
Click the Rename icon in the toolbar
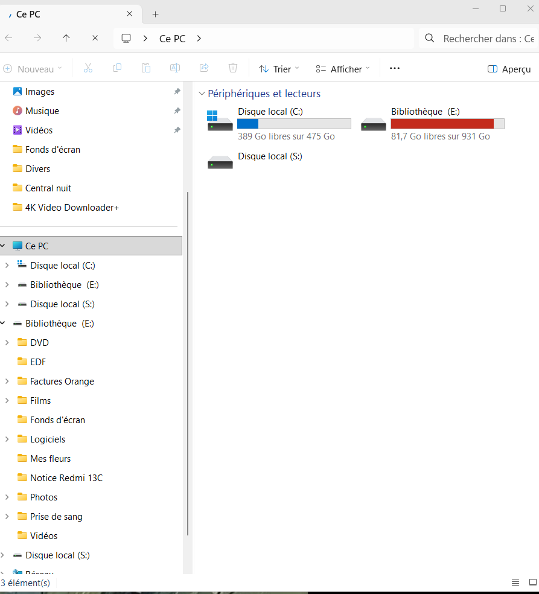coord(175,68)
